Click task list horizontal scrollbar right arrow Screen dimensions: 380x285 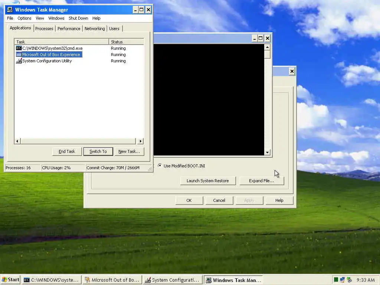pyautogui.click(x=141, y=141)
